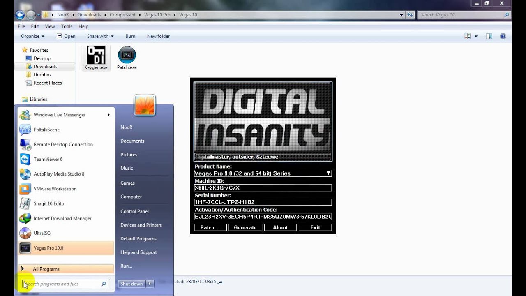526x296 pixels.
Task: Click Compressed in the address breadcrumb
Action: 122,15
